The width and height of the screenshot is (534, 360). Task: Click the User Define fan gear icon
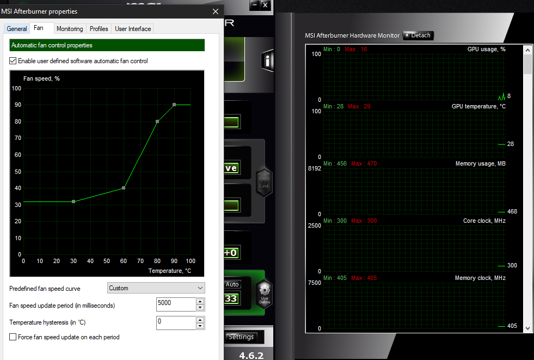(x=265, y=294)
